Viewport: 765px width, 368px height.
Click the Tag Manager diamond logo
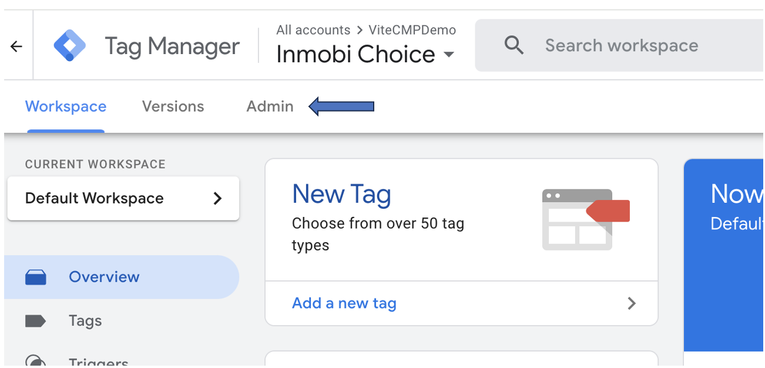click(x=70, y=46)
